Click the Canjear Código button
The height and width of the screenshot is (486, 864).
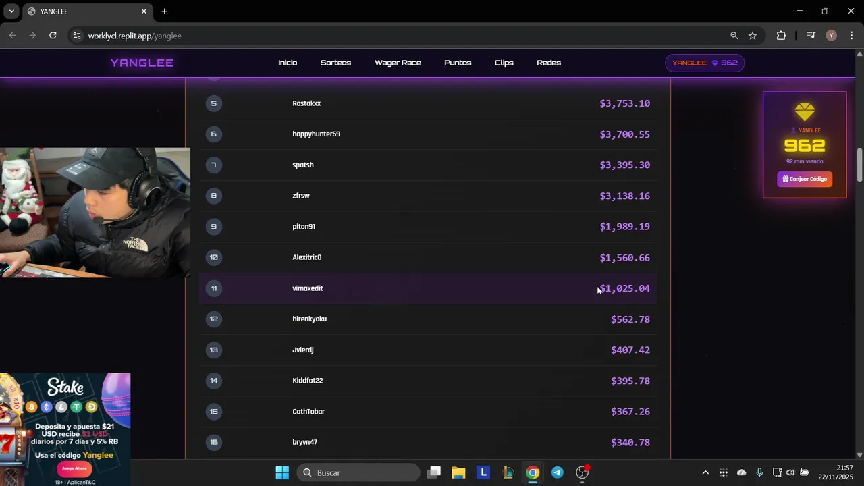tap(805, 179)
